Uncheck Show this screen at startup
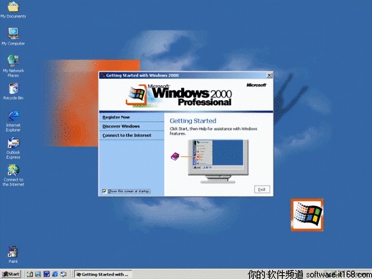The width and height of the screenshot is (372, 279). 105,191
